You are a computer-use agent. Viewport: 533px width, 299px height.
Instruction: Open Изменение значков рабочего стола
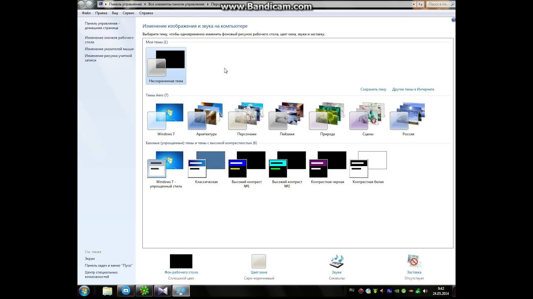coord(109,40)
